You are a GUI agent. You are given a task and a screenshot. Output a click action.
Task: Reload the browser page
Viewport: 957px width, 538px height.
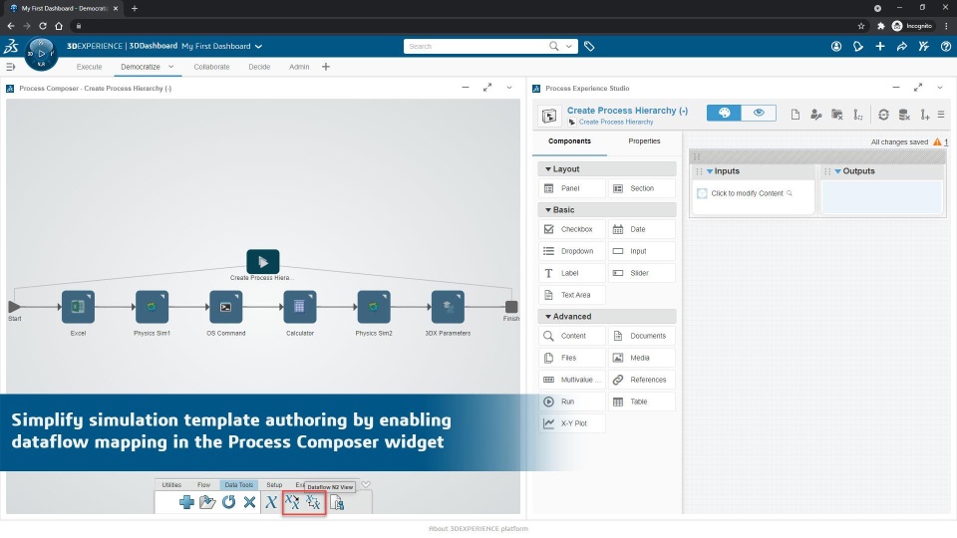coord(43,26)
